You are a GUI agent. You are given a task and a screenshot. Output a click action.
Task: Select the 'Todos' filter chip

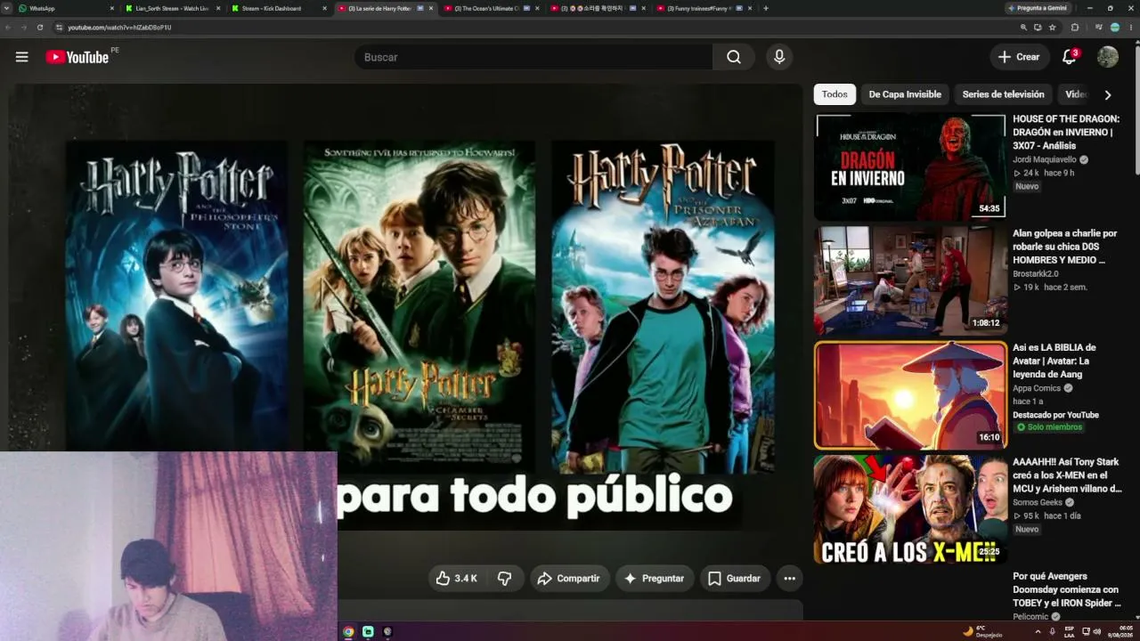[835, 94]
